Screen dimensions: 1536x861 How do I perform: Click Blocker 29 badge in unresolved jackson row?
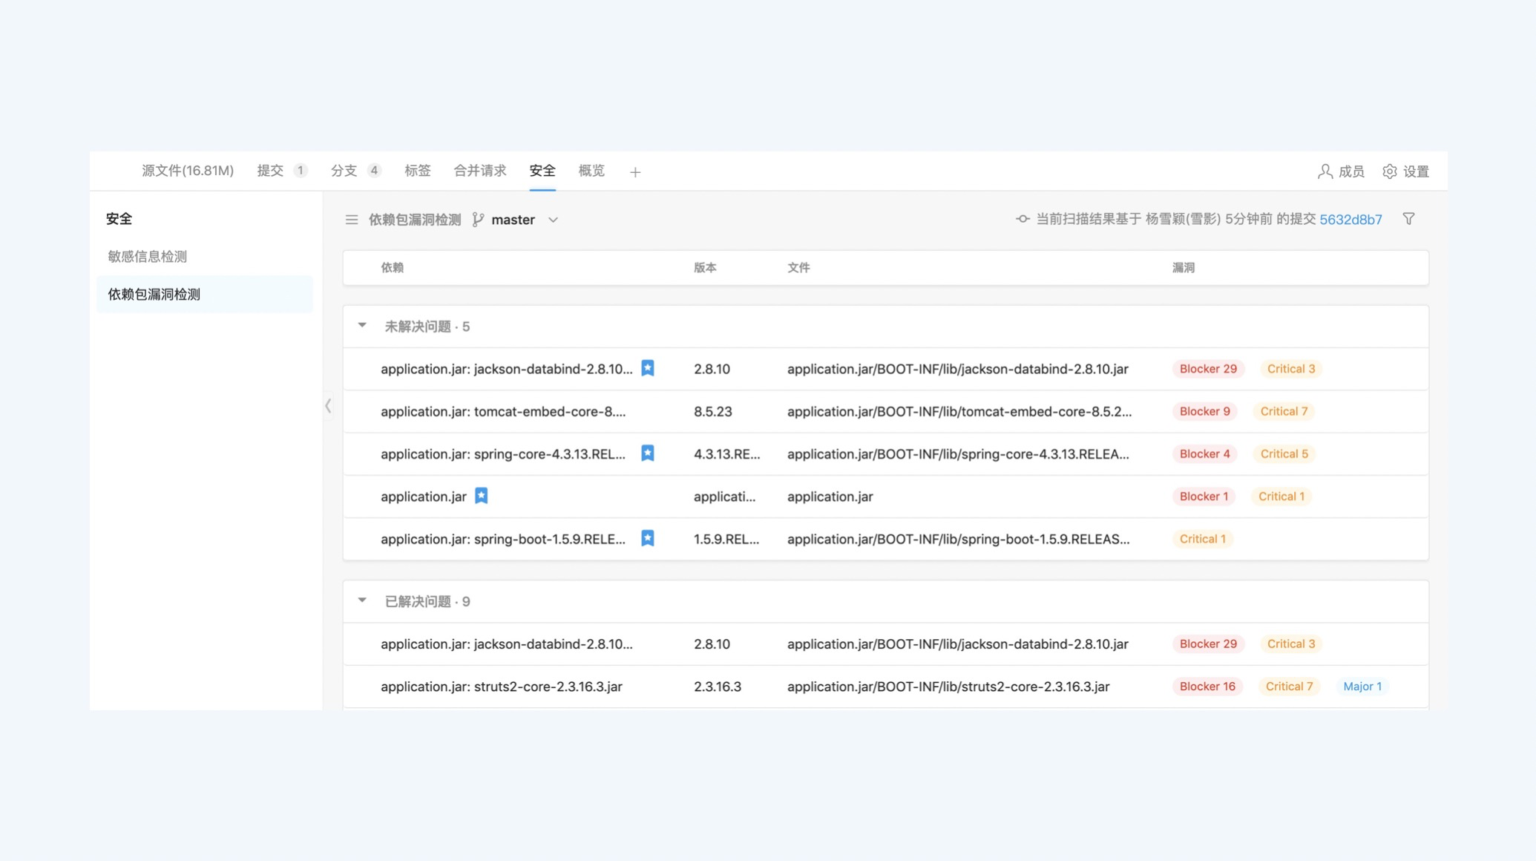click(x=1208, y=369)
